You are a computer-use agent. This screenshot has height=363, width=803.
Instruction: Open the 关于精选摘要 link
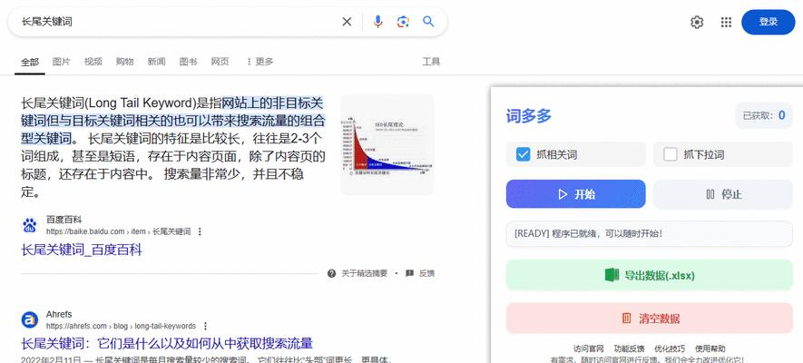pyautogui.click(x=364, y=273)
